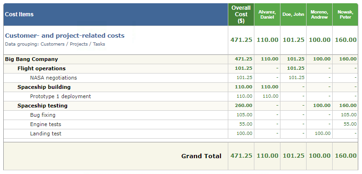Screen dimensions: 362x174
Task: Click the Customer- and project-related costs title
Action: [65, 35]
